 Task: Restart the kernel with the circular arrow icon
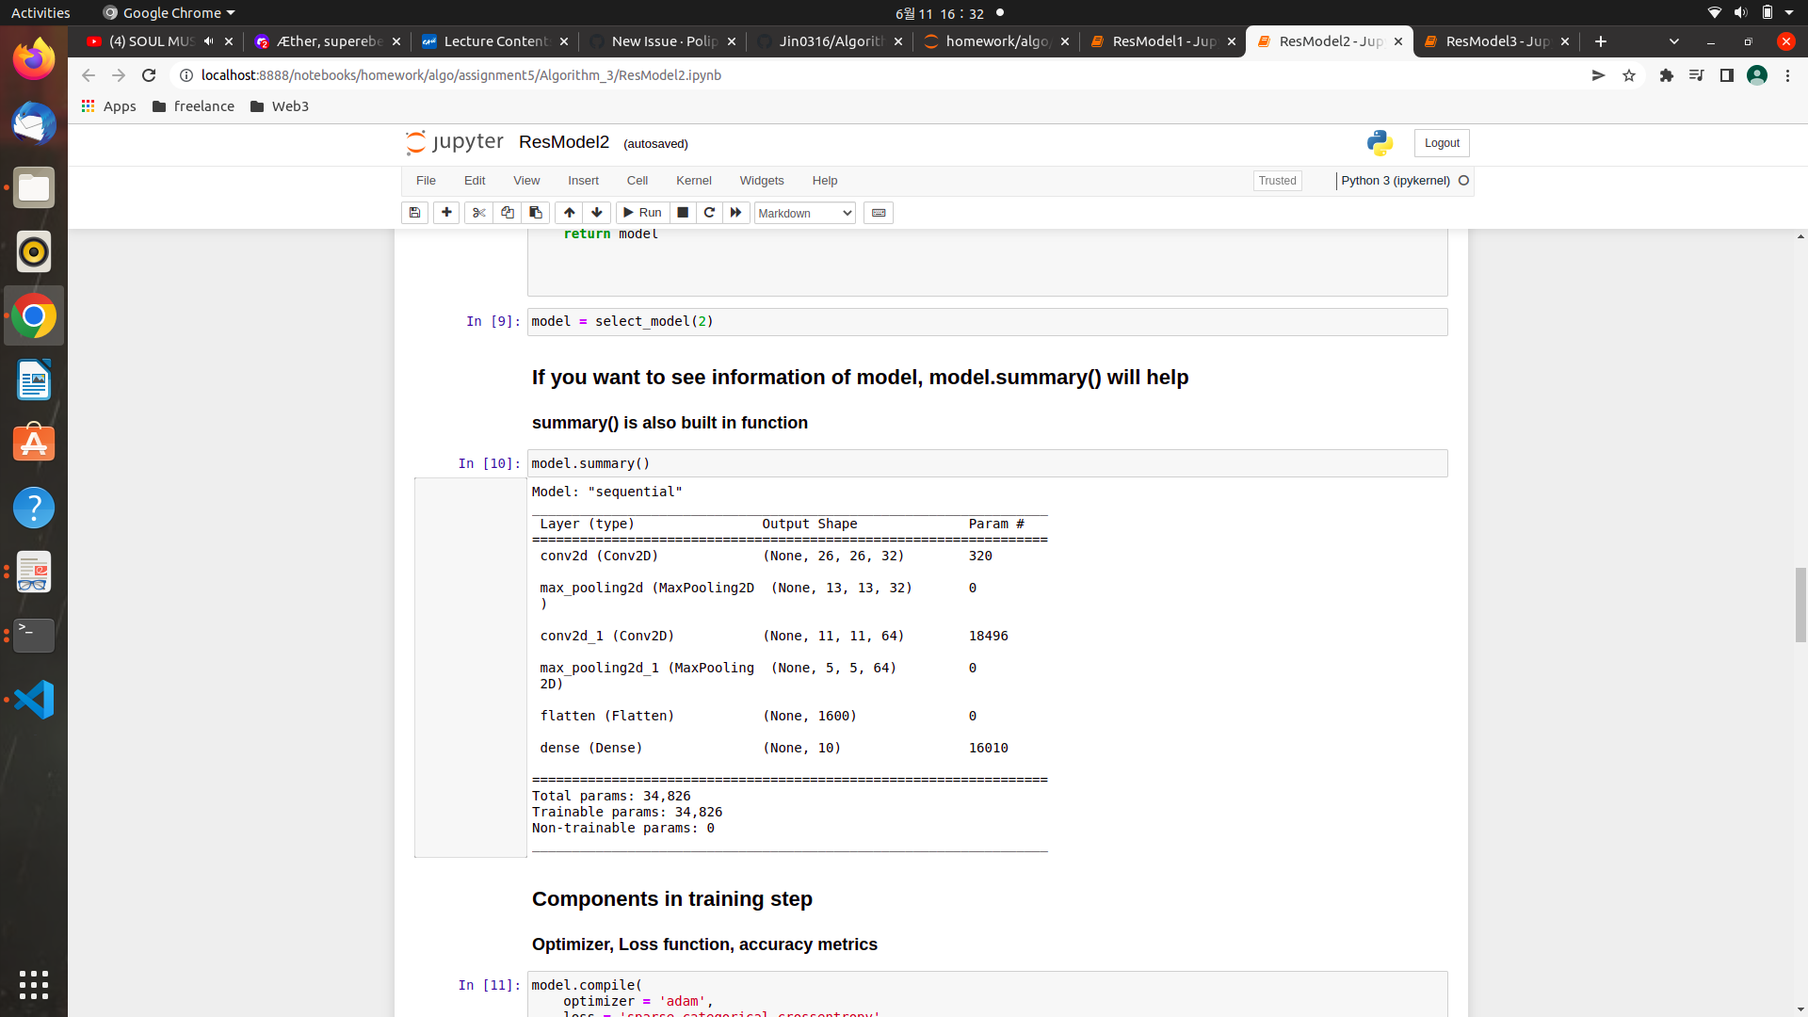coord(709,213)
